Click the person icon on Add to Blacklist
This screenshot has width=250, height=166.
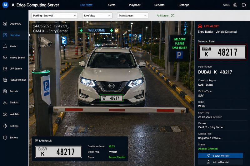point(209,162)
